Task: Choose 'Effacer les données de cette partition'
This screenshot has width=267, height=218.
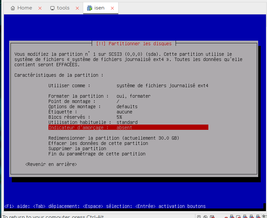Action: point(98,143)
